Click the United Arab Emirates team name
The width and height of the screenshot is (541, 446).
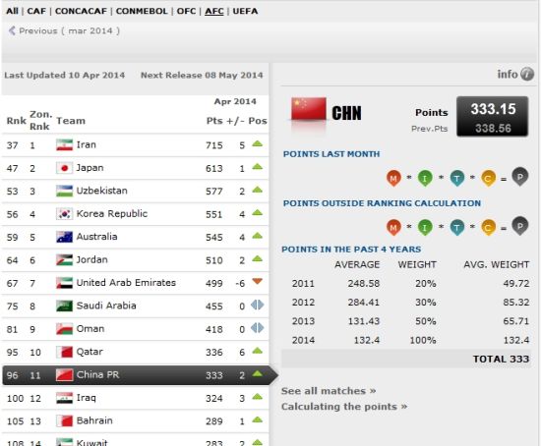pyautogui.click(x=126, y=283)
